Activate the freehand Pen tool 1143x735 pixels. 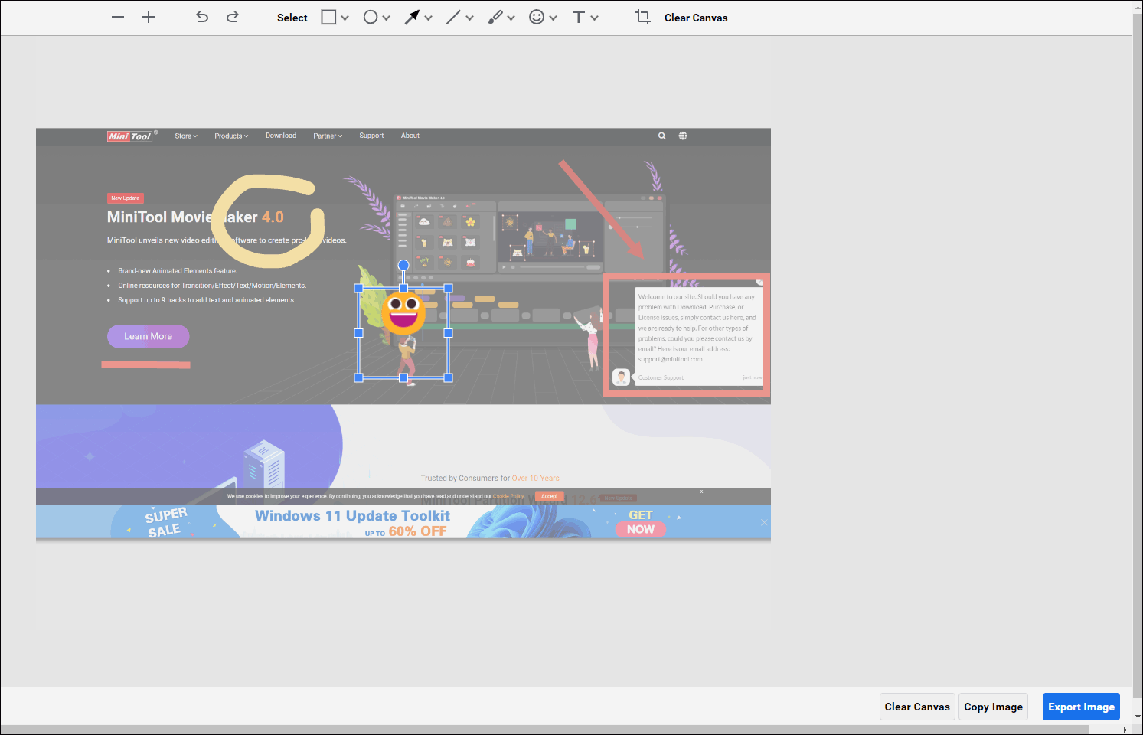click(x=496, y=17)
